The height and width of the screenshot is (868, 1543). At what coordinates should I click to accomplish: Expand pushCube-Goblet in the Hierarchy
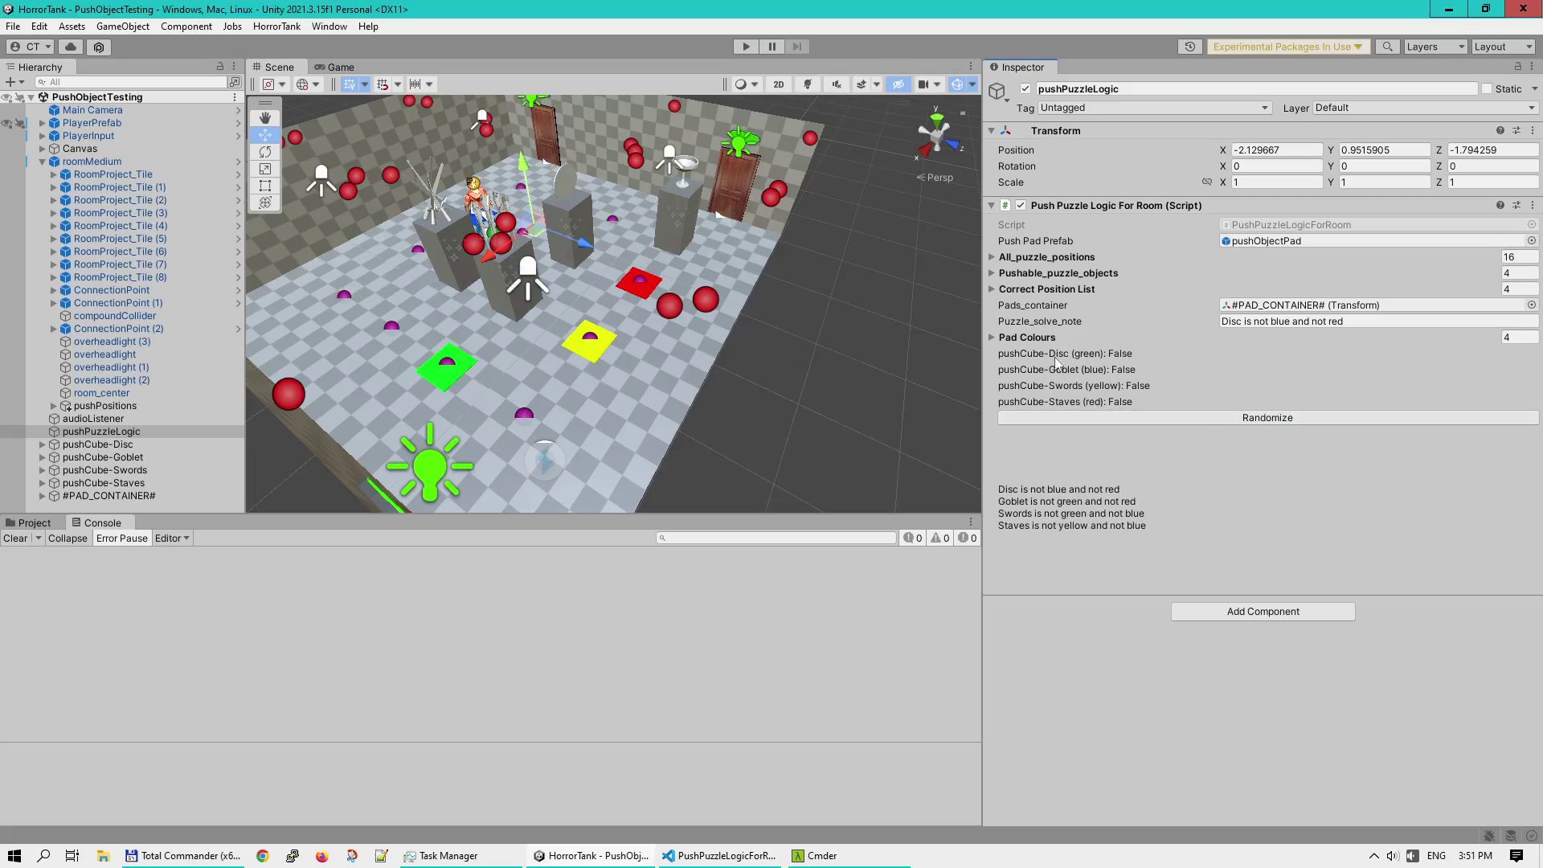[43, 457]
